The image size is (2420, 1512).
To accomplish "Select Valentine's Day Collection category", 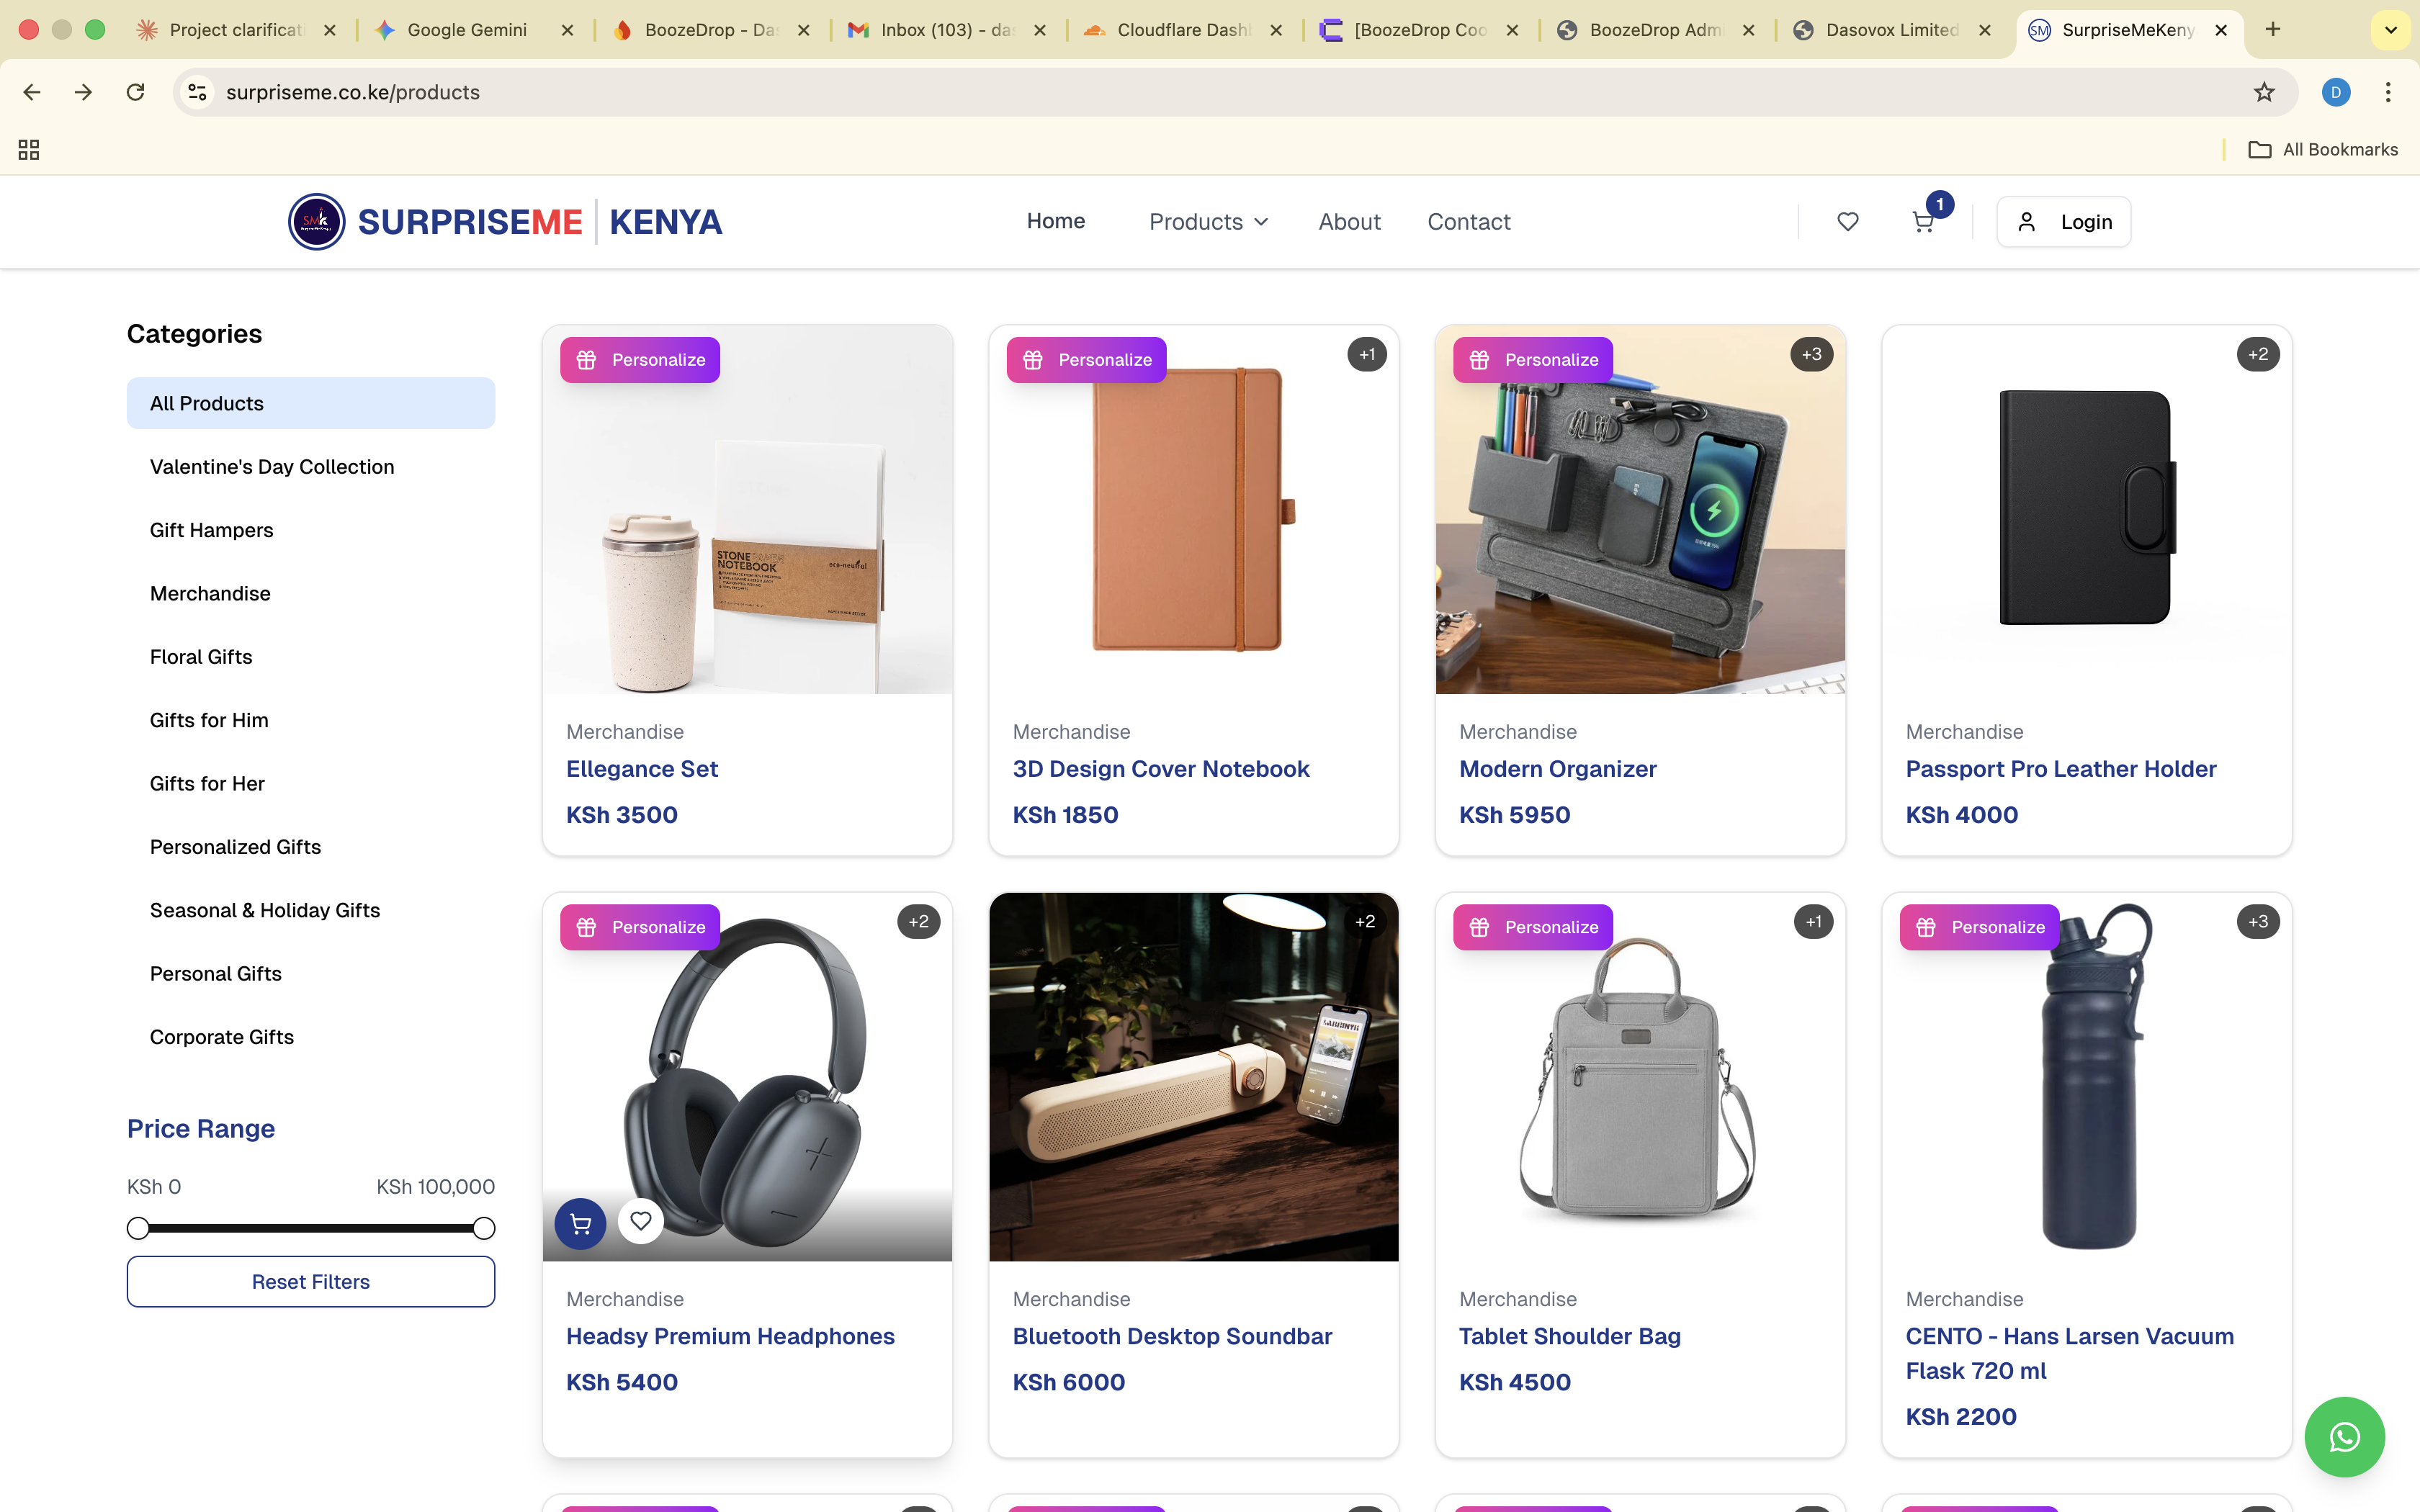I will pyautogui.click(x=272, y=467).
